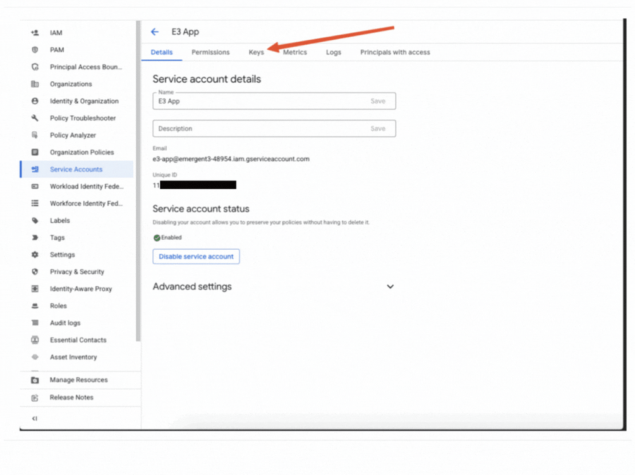Click the back arrow next to E3 App
Viewport: 635px width, 475px height.
[154, 31]
